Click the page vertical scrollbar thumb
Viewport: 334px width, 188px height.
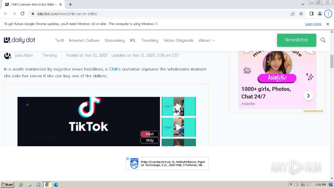(x=332, y=61)
